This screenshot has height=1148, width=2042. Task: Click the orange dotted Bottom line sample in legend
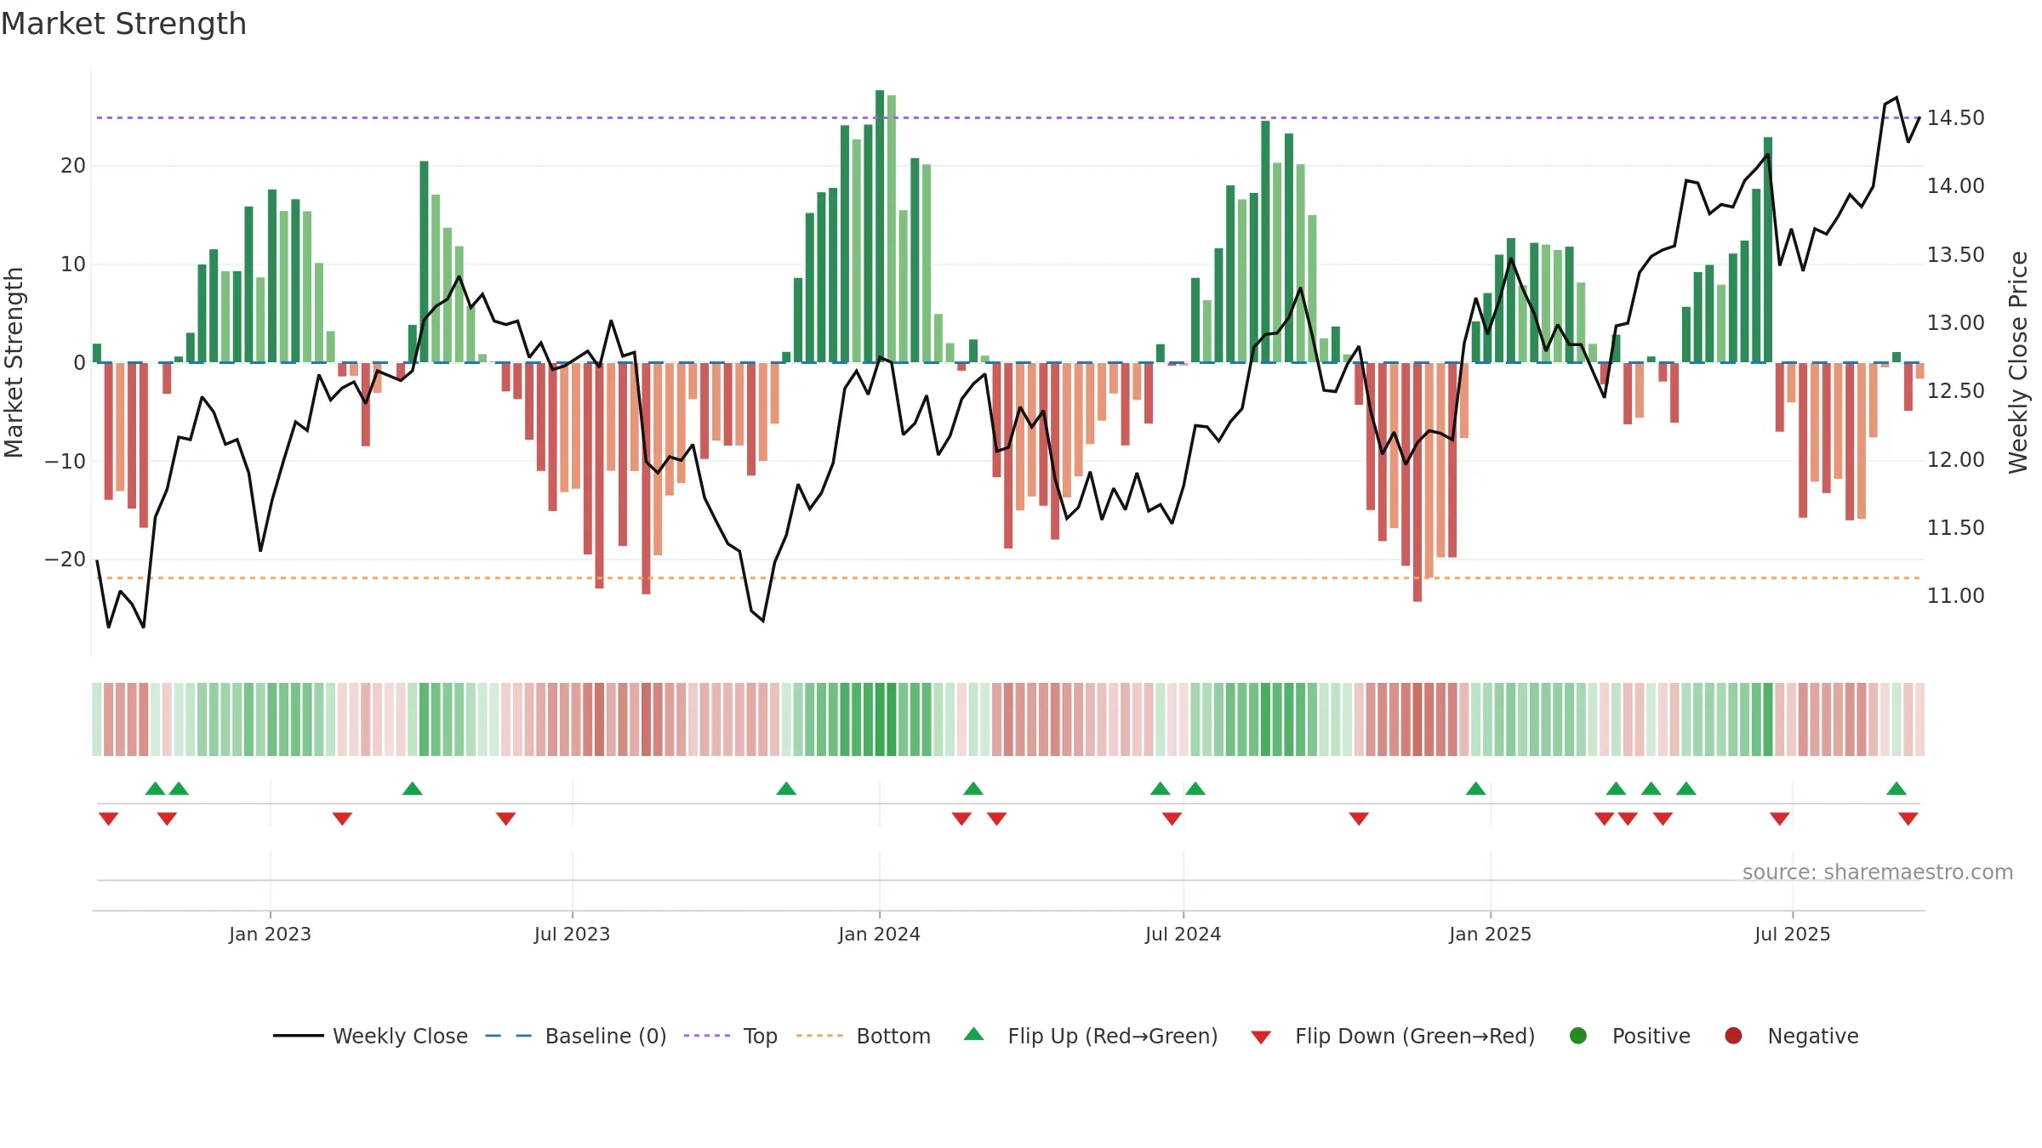pos(819,1036)
